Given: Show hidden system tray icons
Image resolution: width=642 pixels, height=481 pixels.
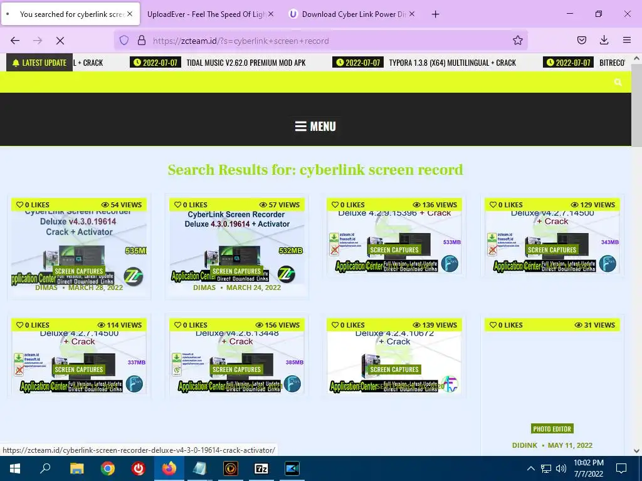Looking at the screenshot, I should click(x=530, y=468).
